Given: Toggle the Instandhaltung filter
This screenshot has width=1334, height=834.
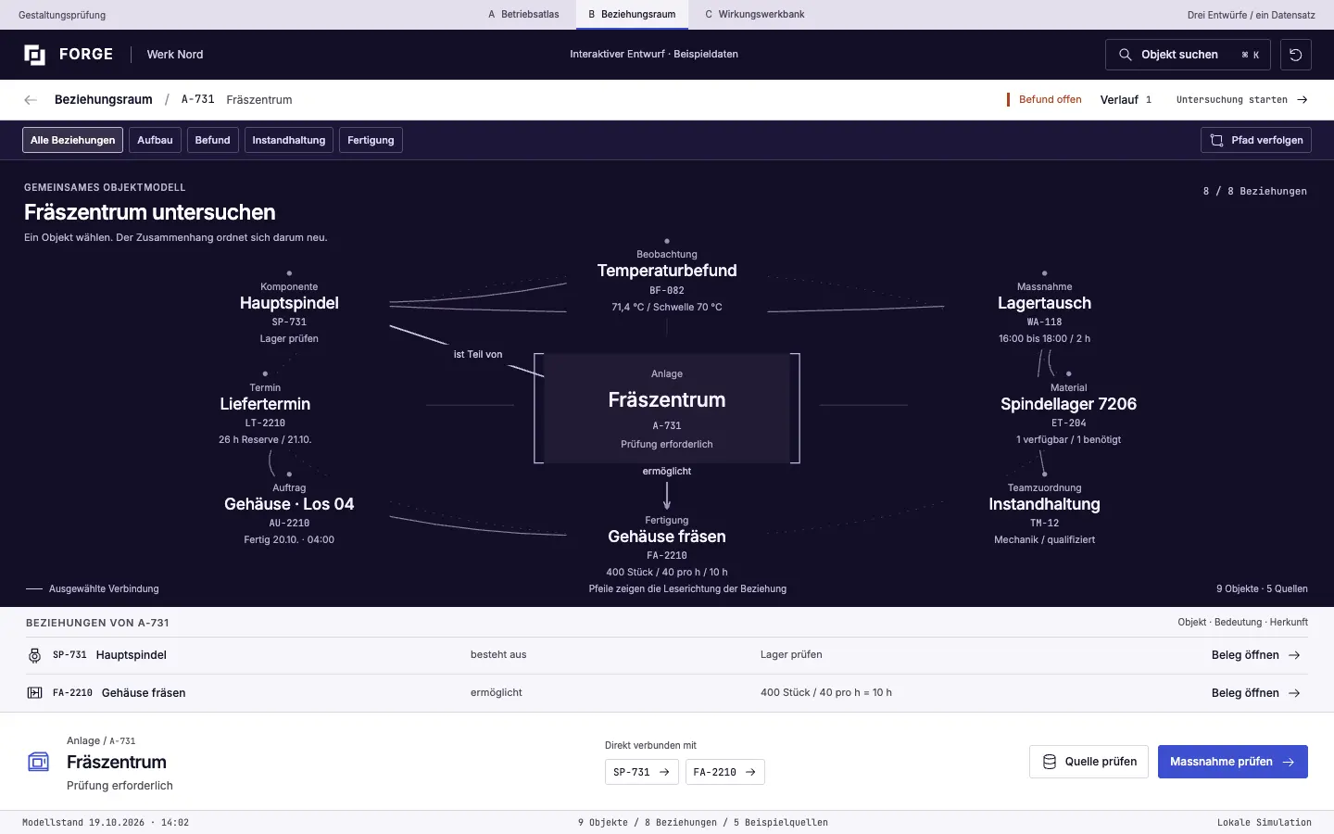Looking at the screenshot, I should point(289,140).
